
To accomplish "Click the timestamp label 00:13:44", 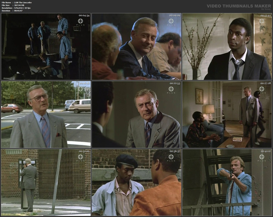I will pos(265,15).
